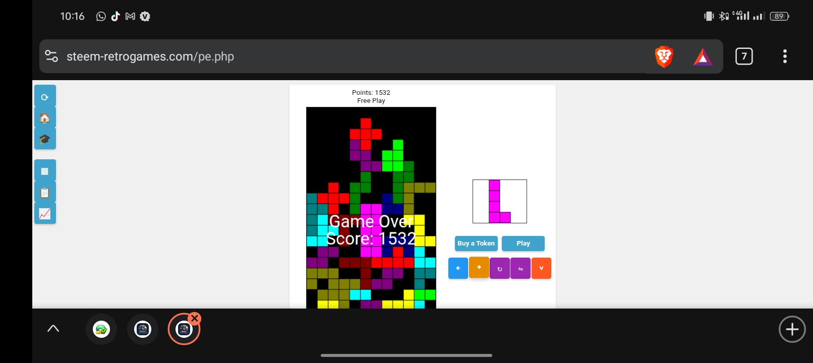
Task: Click the Points: 1532 label
Action: (x=371, y=92)
